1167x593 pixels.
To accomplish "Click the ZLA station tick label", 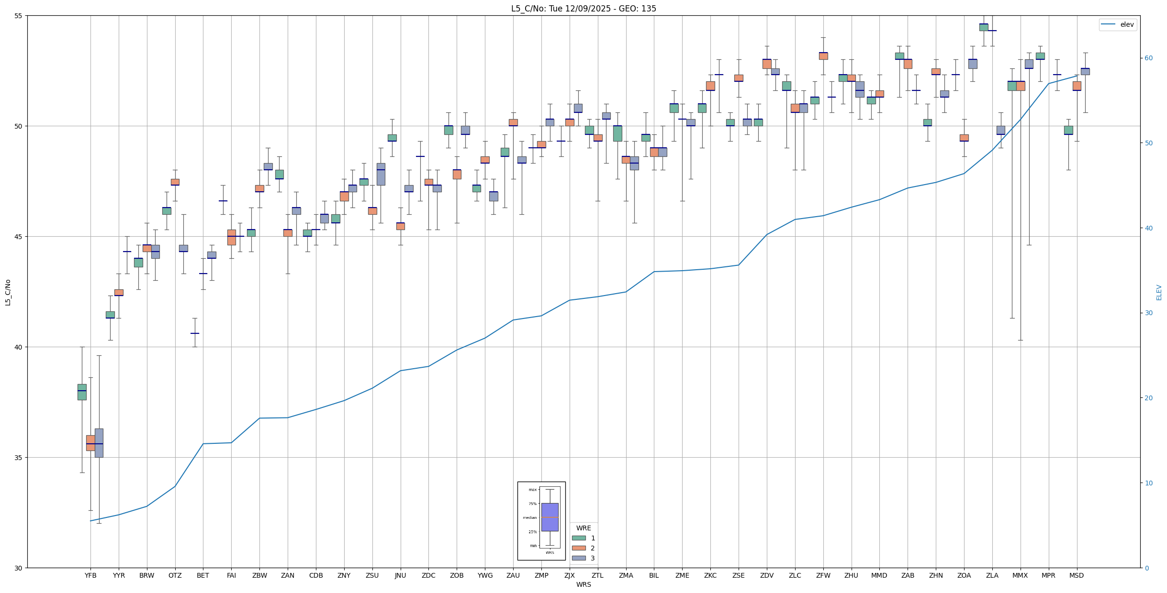I will 992,575.
